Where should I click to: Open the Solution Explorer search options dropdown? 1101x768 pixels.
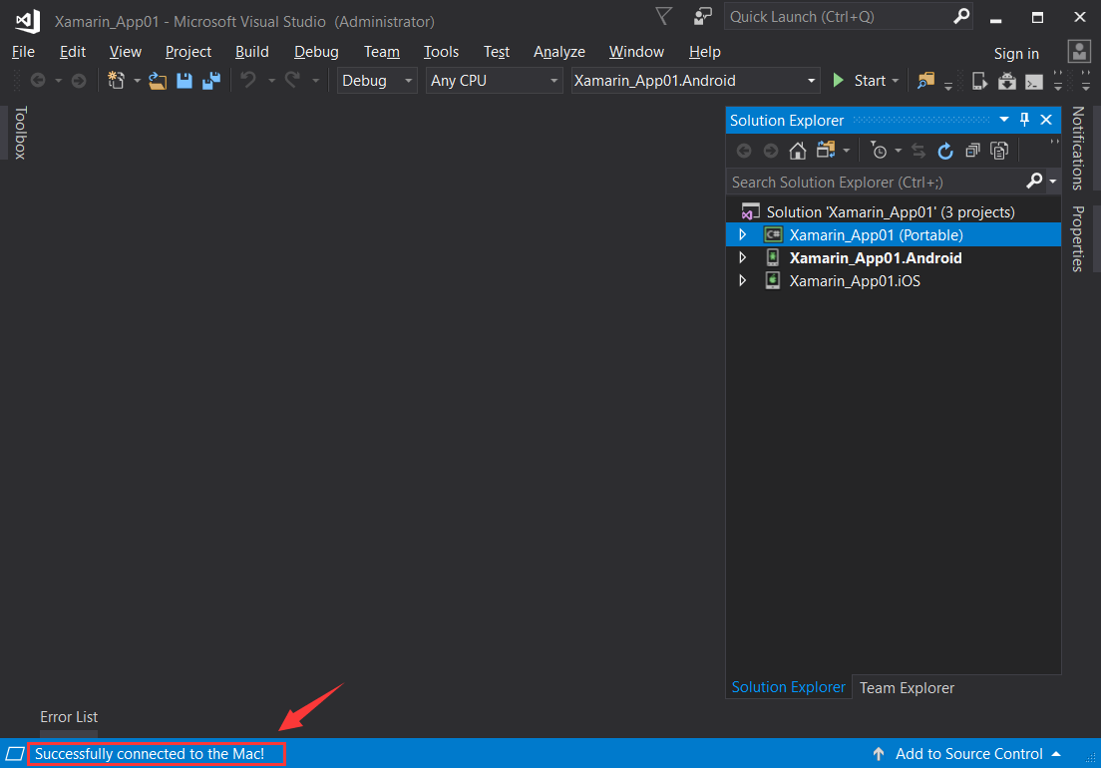pyautogui.click(x=1052, y=182)
